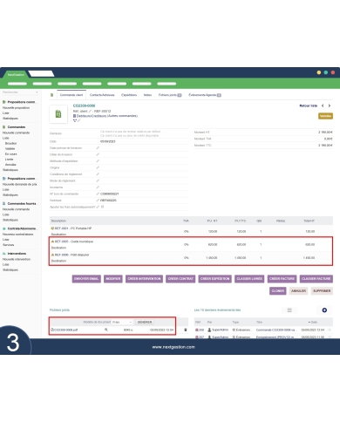
Task: Click the next record arrow
Action: 330,105
